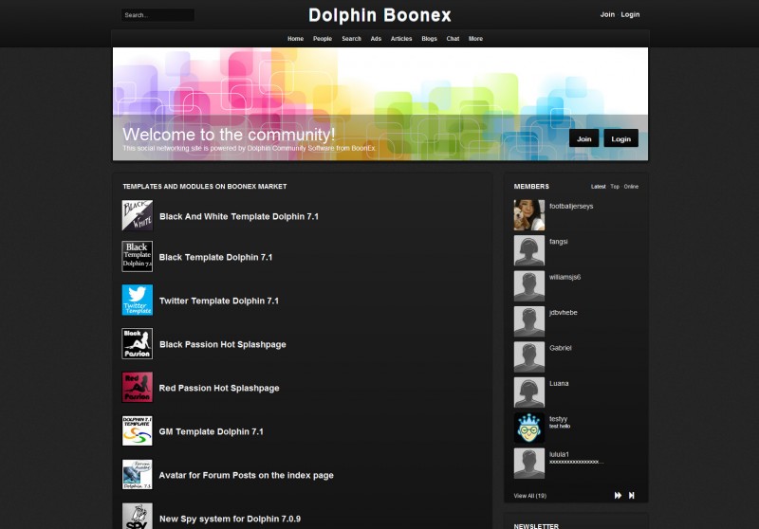Open Black And White Template Dolphin 7.1 link
This screenshot has height=529, width=759.
coord(239,217)
